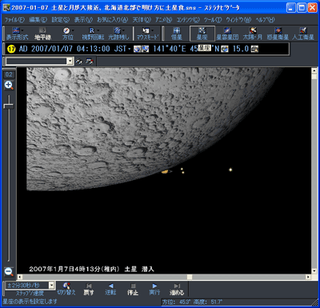This screenshot has width=320, height=308.
Task: Click the yellow 17 moon-age icon
Action: 11,49
